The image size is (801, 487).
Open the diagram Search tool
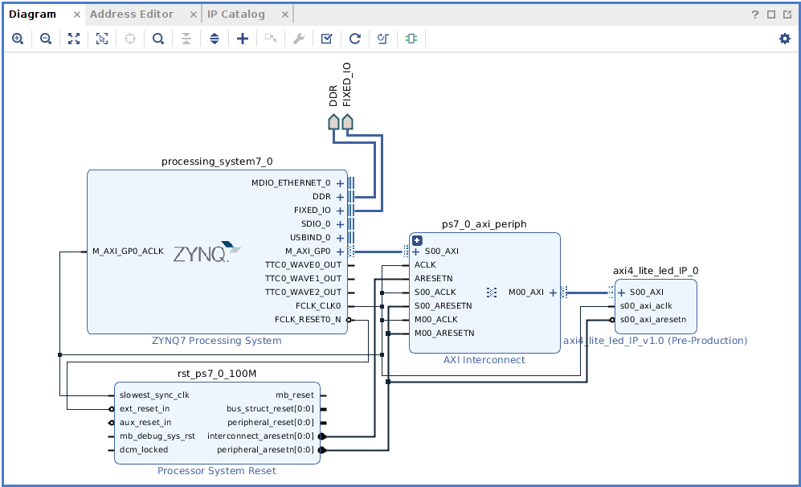(157, 38)
